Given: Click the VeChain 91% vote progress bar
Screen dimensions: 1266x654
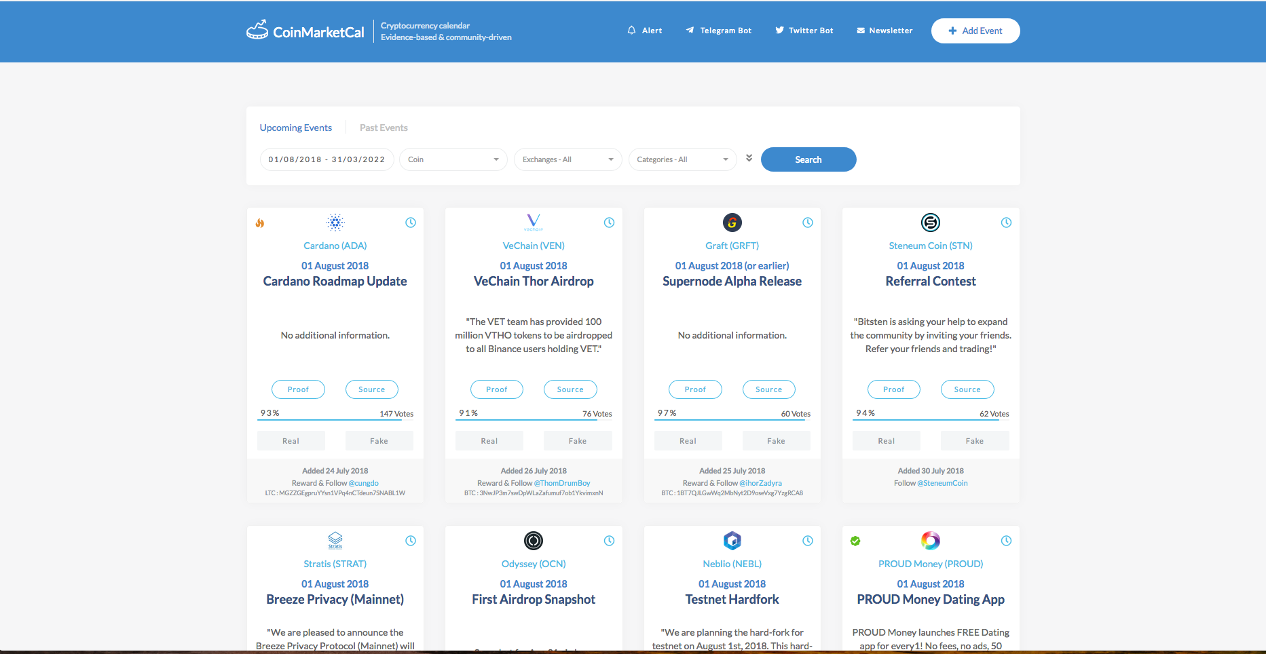Looking at the screenshot, I should click(534, 420).
